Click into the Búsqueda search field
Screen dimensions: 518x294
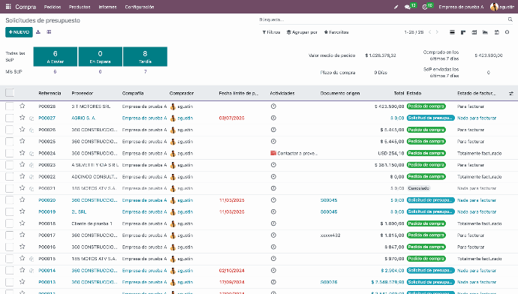383,19
